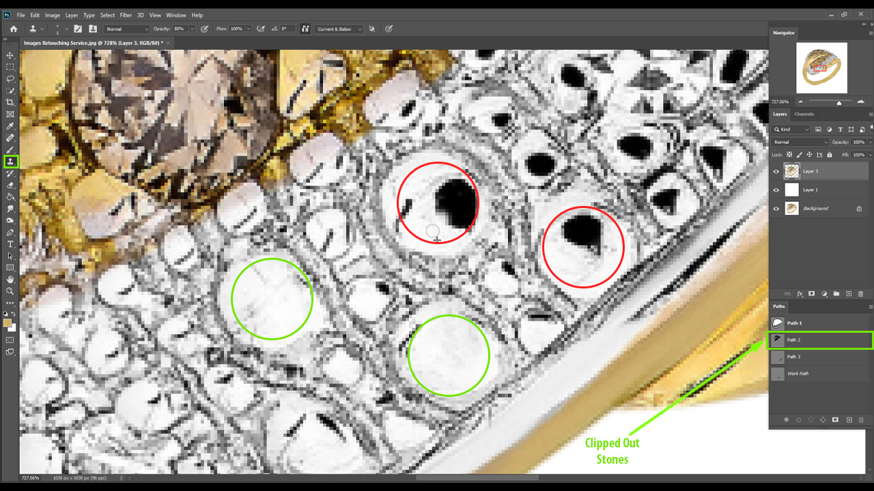
Task: Switch to the Channels tab
Action: (x=804, y=114)
